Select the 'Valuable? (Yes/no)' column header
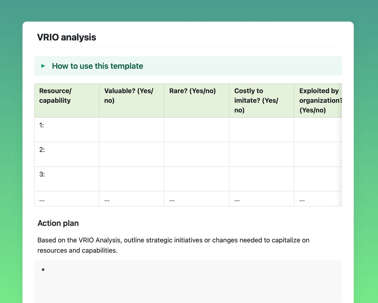The image size is (378, 303). [131, 96]
